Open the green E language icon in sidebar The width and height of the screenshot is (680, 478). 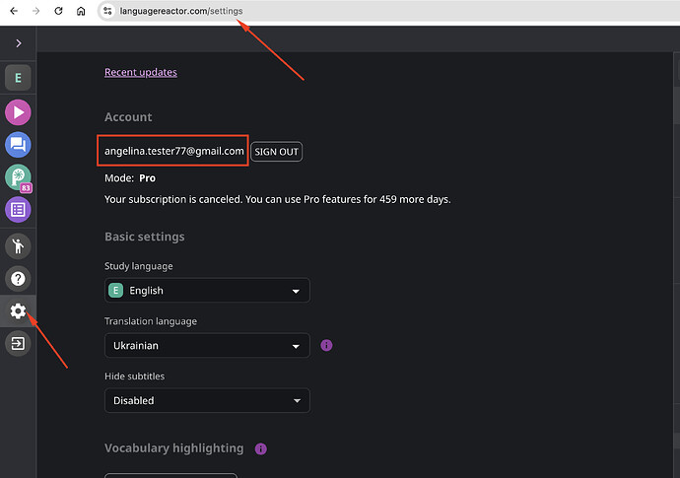pyautogui.click(x=18, y=78)
